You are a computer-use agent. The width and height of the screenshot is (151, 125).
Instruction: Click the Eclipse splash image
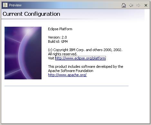click(x=23, y=53)
